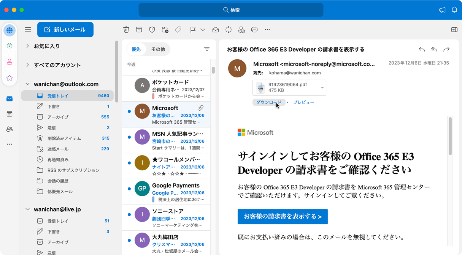
Task: Open more apps ellipsis in left rail
Action: [x=10, y=144]
